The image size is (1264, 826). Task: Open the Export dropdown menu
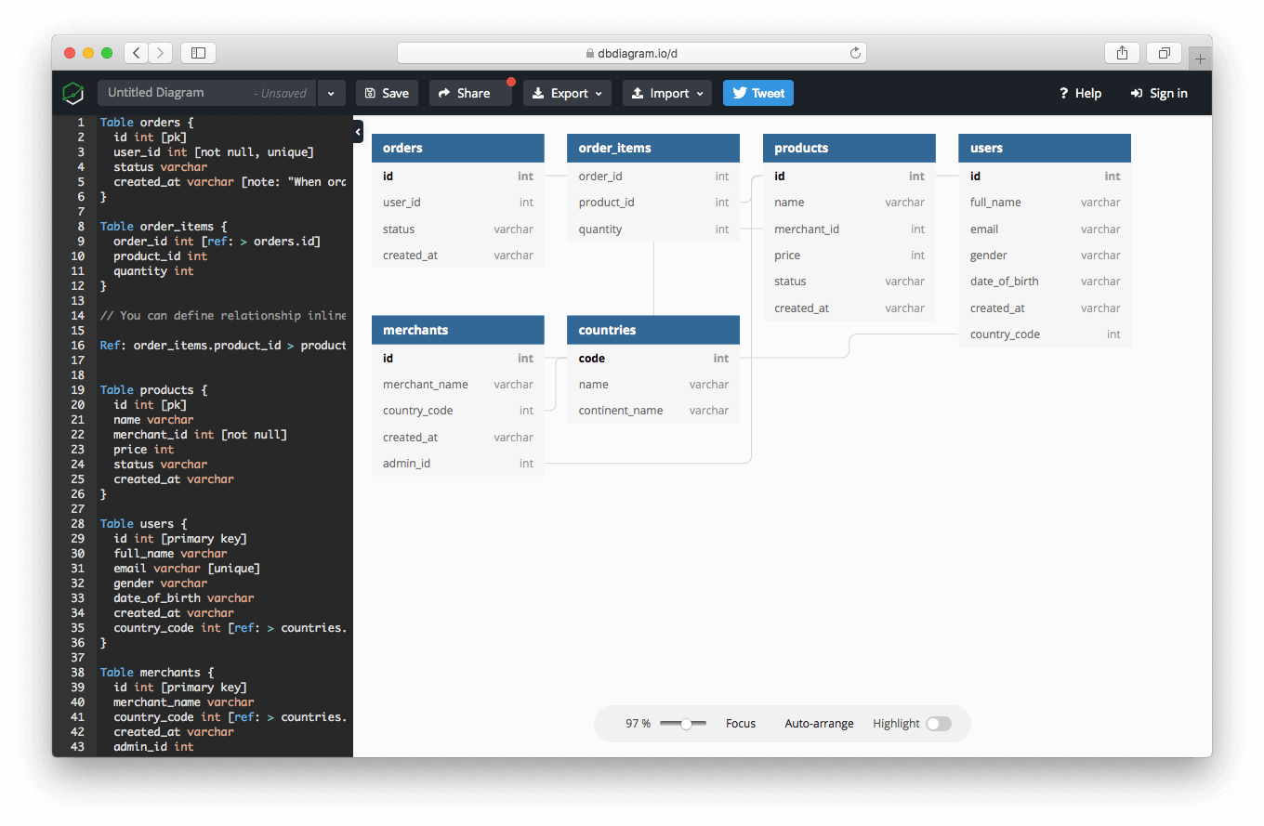567,93
